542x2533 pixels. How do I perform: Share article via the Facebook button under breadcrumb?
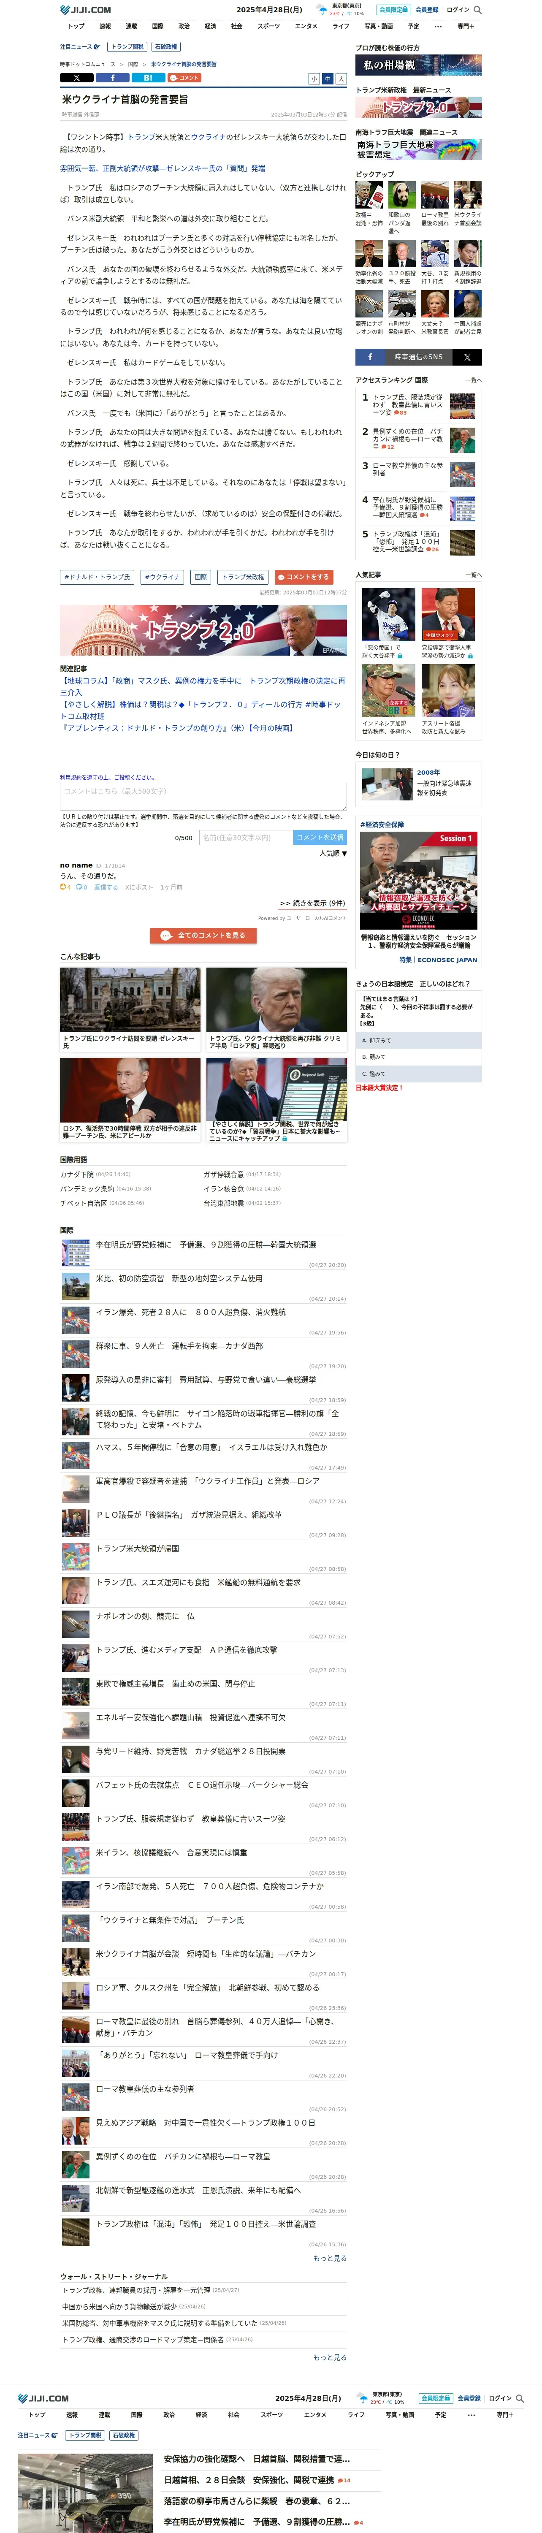point(112,77)
